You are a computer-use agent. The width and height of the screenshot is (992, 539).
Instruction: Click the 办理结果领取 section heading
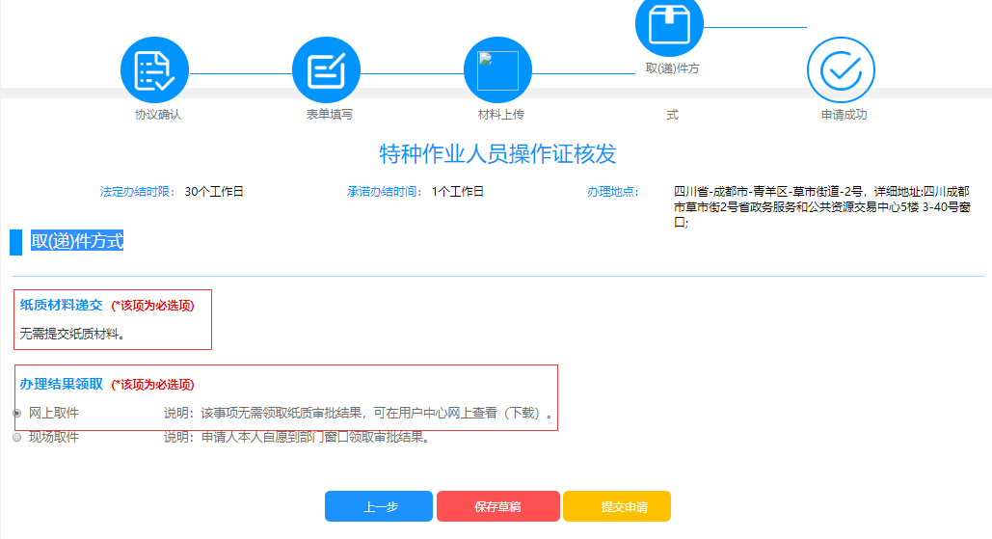(x=61, y=384)
